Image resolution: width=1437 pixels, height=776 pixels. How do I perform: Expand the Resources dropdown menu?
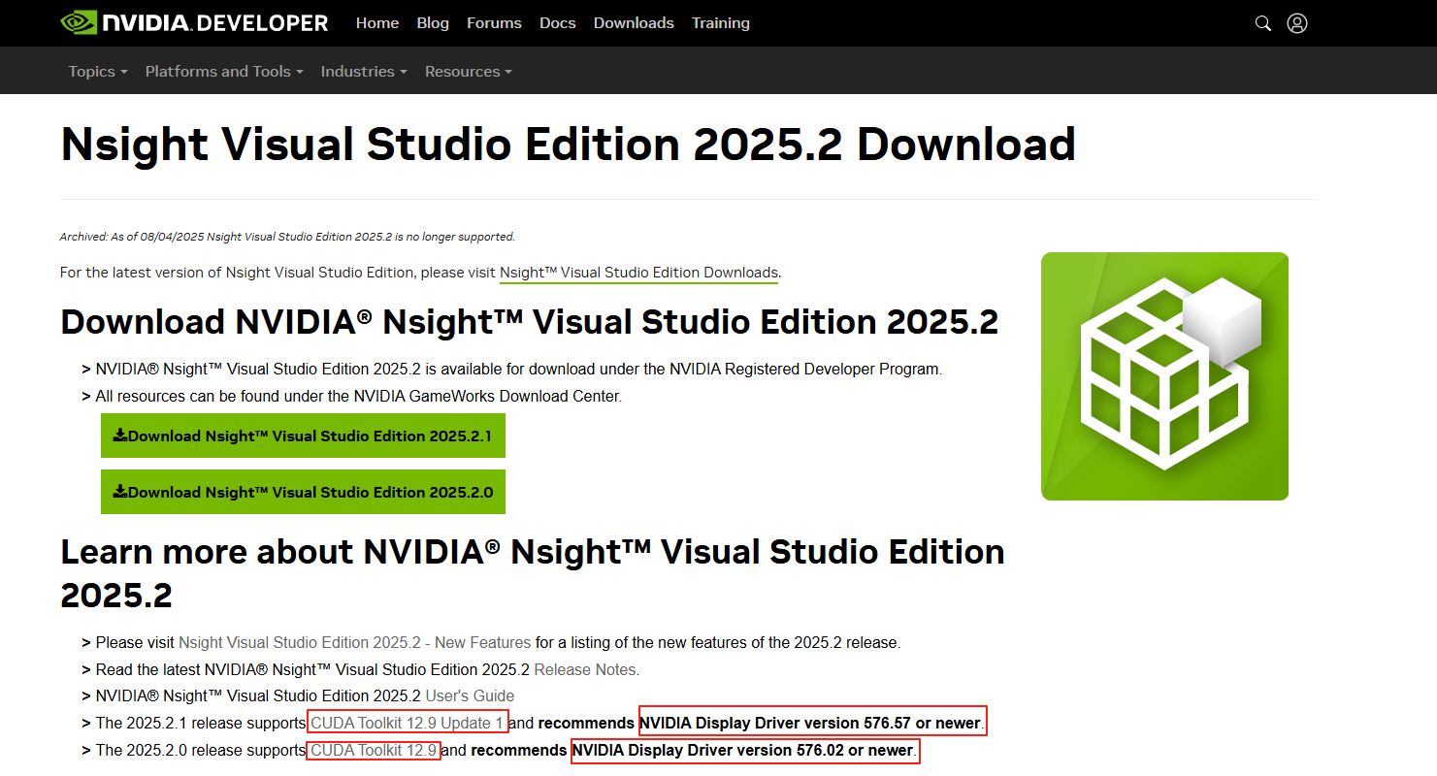point(469,72)
